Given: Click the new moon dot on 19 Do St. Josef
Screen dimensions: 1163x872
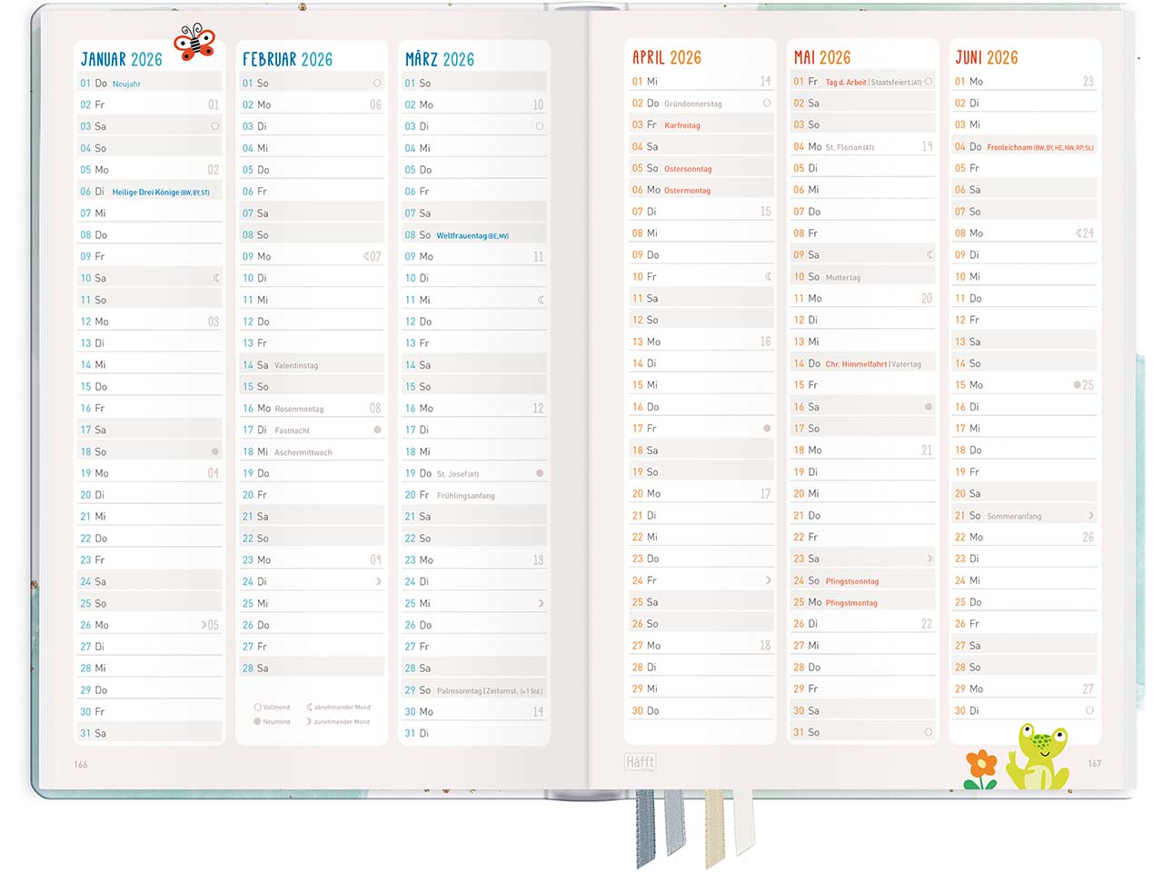Looking at the screenshot, I should click(540, 473).
